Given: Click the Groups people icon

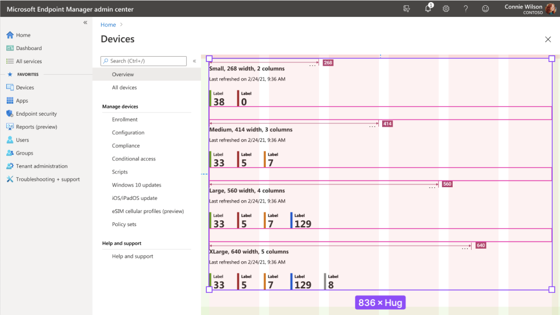Looking at the screenshot, I should (10, 153).
